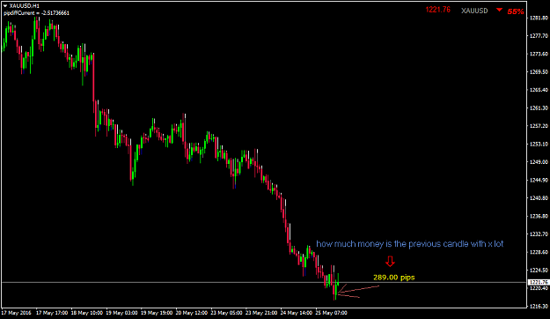
Task: Click the 1261.30 price axis label
Action: 539,108
